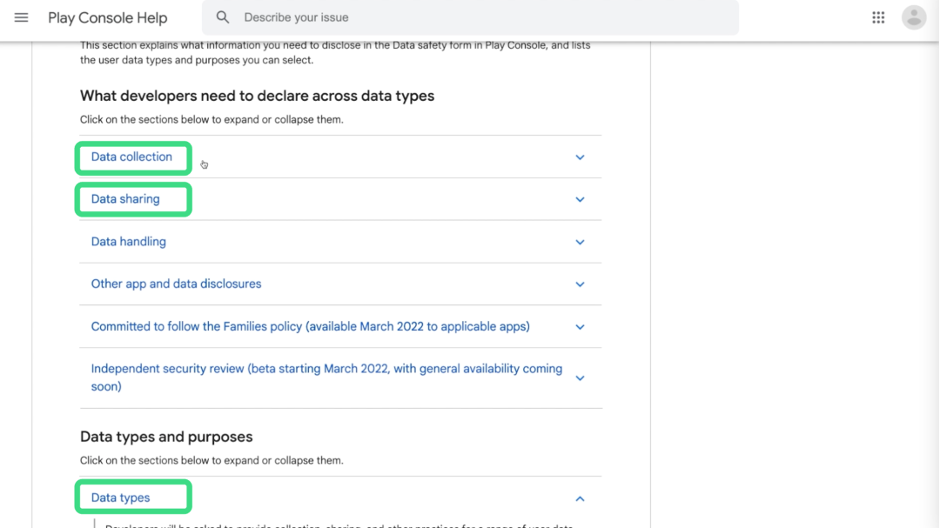Click the search magnifier icon

pyautogui.click(x=223, y=17)
